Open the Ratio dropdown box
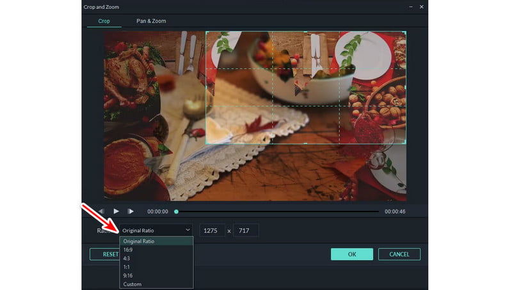This screenshot has width=512, height=290. tap(156, 230)
